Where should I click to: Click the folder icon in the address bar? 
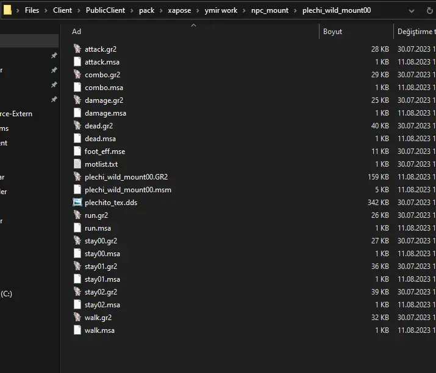point(7,10)
